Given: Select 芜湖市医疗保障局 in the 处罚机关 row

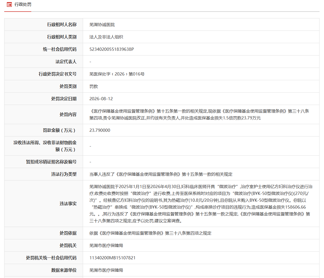Looking at the screenshot, I should [x=106, y=245].
